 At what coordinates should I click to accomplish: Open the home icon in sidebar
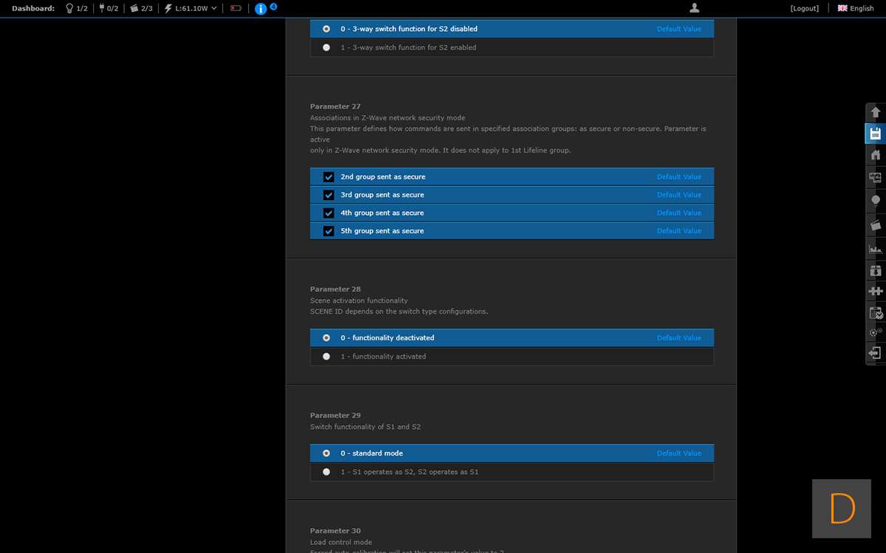(876, 155)
